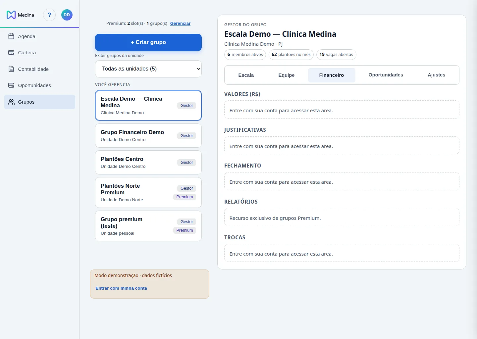Open the Plantões Centro group card
This screenshot has height=339, width=477.
click(148, 163)
